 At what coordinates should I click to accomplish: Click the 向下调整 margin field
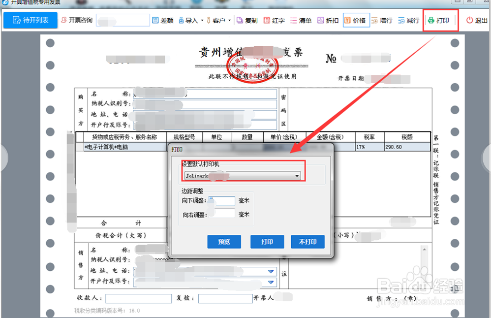(x=222, y=201)
